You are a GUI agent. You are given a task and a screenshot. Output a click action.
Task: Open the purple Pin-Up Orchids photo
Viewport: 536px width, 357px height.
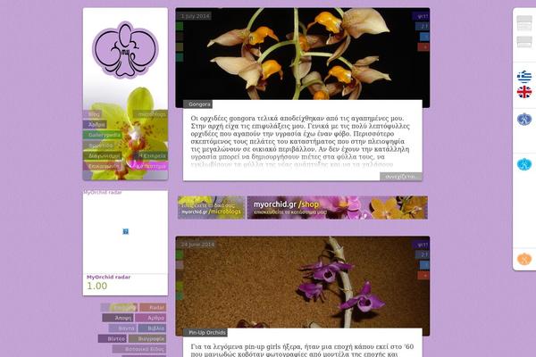click(303, 282)
